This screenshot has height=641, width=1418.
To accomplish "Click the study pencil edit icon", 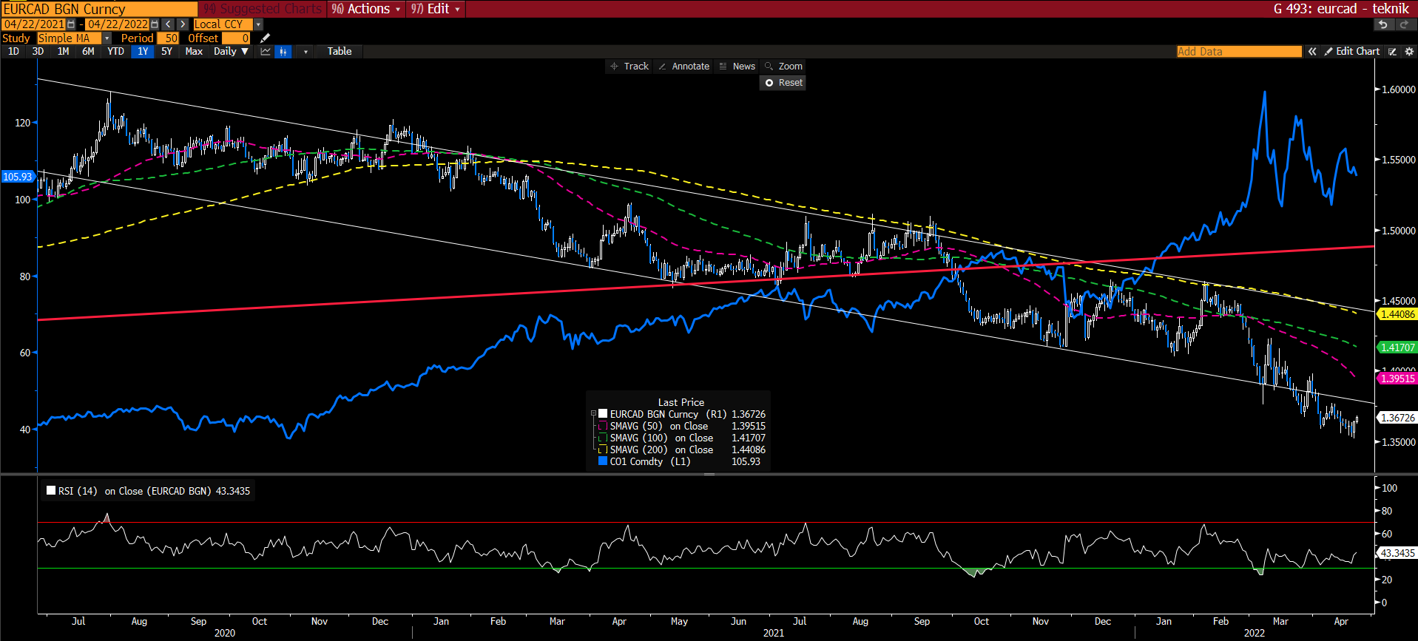I will click(x=266, y=38).
